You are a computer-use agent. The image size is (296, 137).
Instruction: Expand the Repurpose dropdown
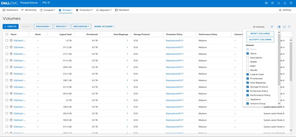tap(81, 26)
